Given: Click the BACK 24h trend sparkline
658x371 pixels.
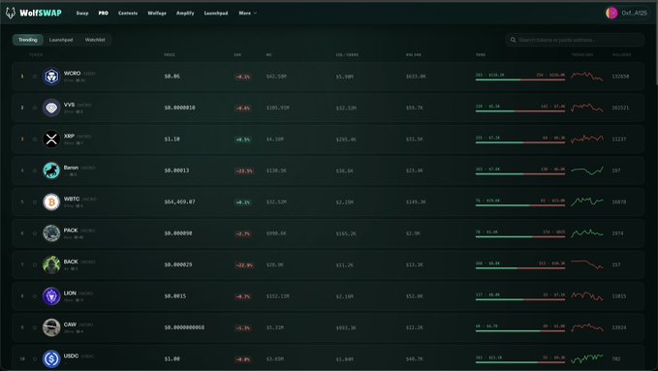Looking at the screenshot, I should tap(587, 264).
